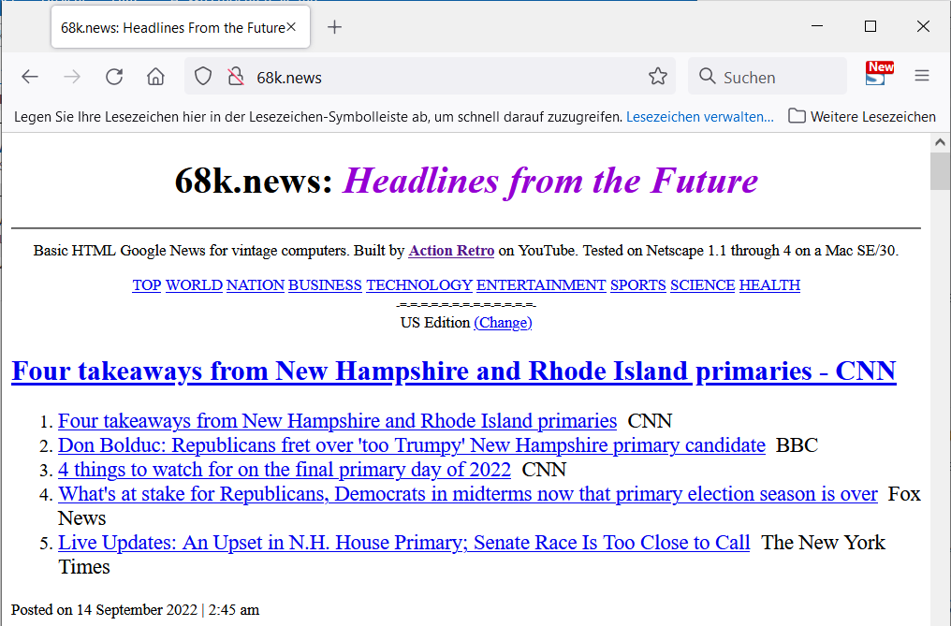This screenshot has height=626, width=951.
Task: Open the 'New' extension icon in the toolbar
Action: pos(878,76)
